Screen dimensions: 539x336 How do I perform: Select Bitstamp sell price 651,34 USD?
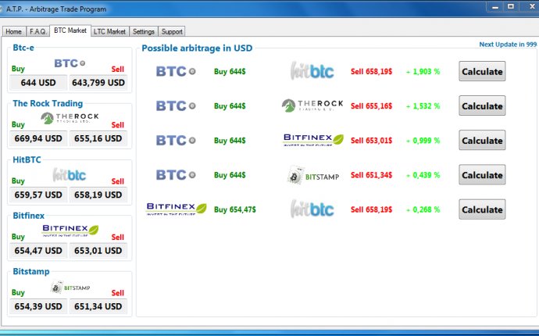(x=98, y=306)
